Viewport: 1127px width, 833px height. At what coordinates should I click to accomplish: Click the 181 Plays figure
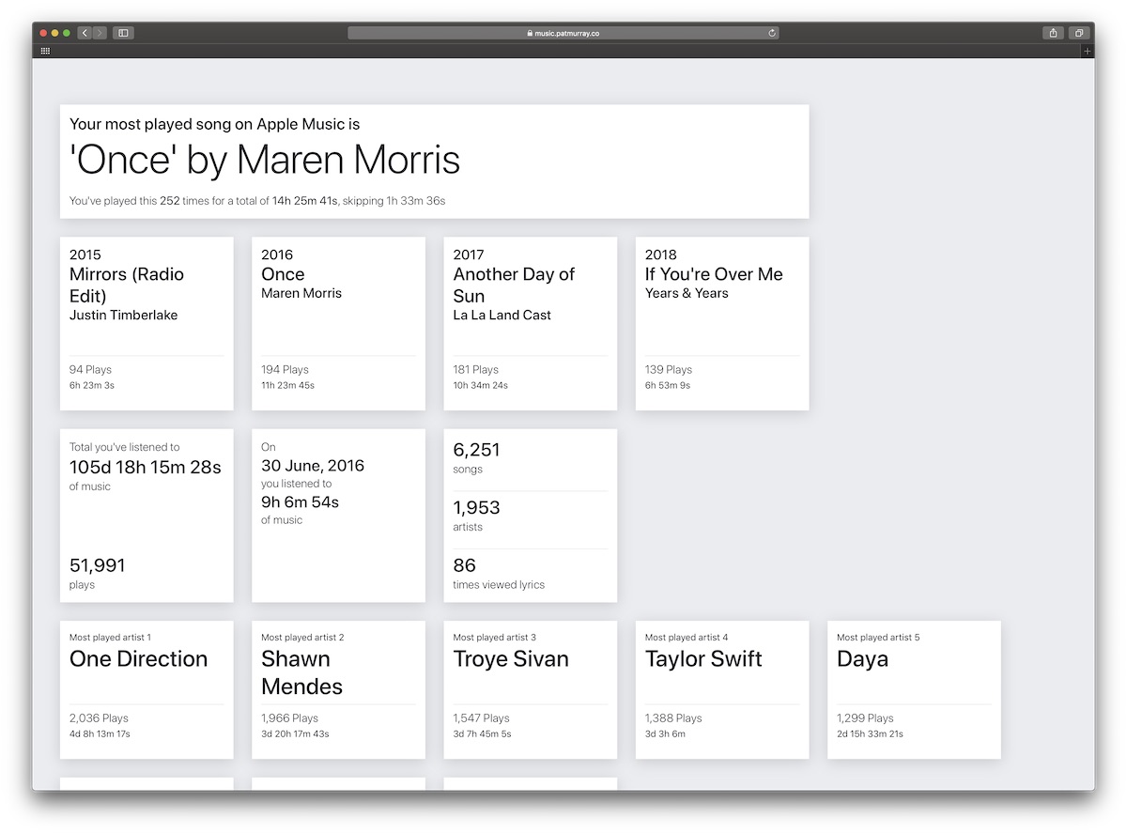(476, 370)
